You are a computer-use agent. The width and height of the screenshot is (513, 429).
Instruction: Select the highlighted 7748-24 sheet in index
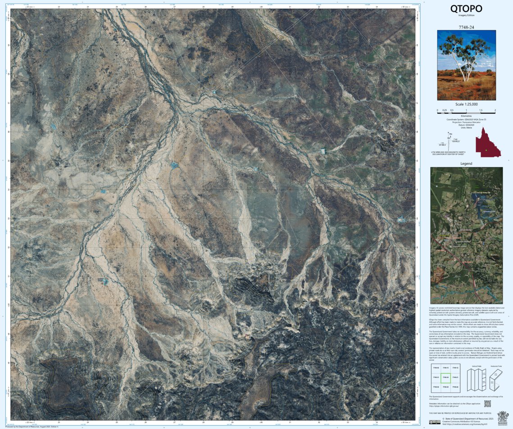click(446, 377)
